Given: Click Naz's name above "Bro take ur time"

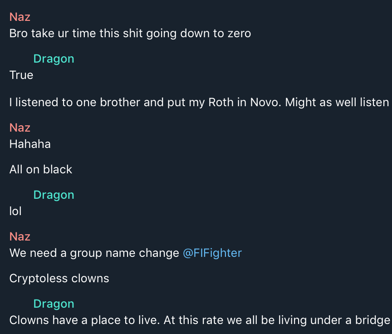Looking at the screenshot, I should click(x=20, y=17).
